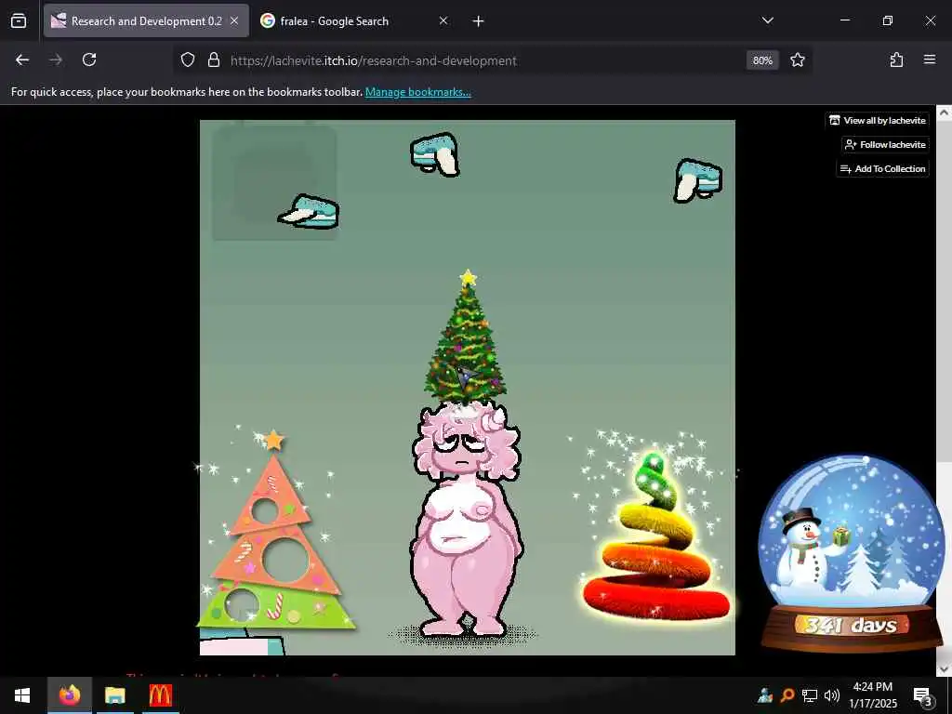Expand the list all tabs chevron

[767, 20]
